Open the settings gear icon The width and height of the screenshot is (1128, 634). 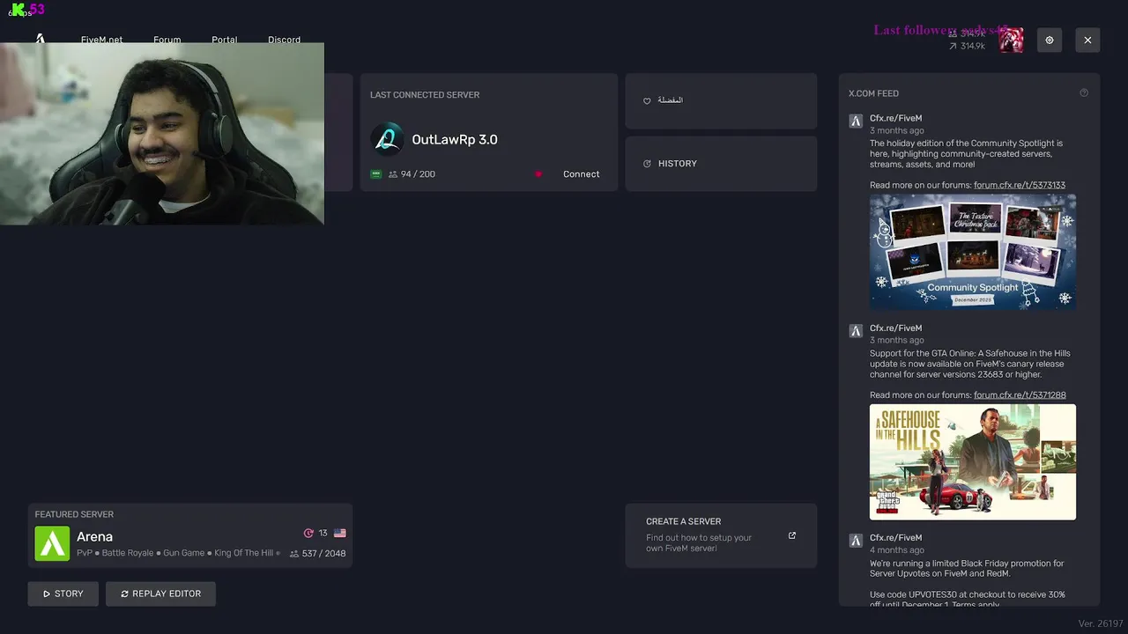pos(1050,40)
